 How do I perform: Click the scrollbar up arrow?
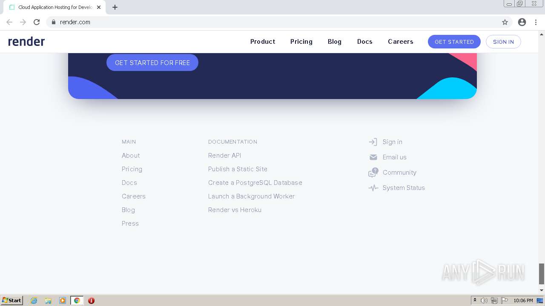click(542, 34)
